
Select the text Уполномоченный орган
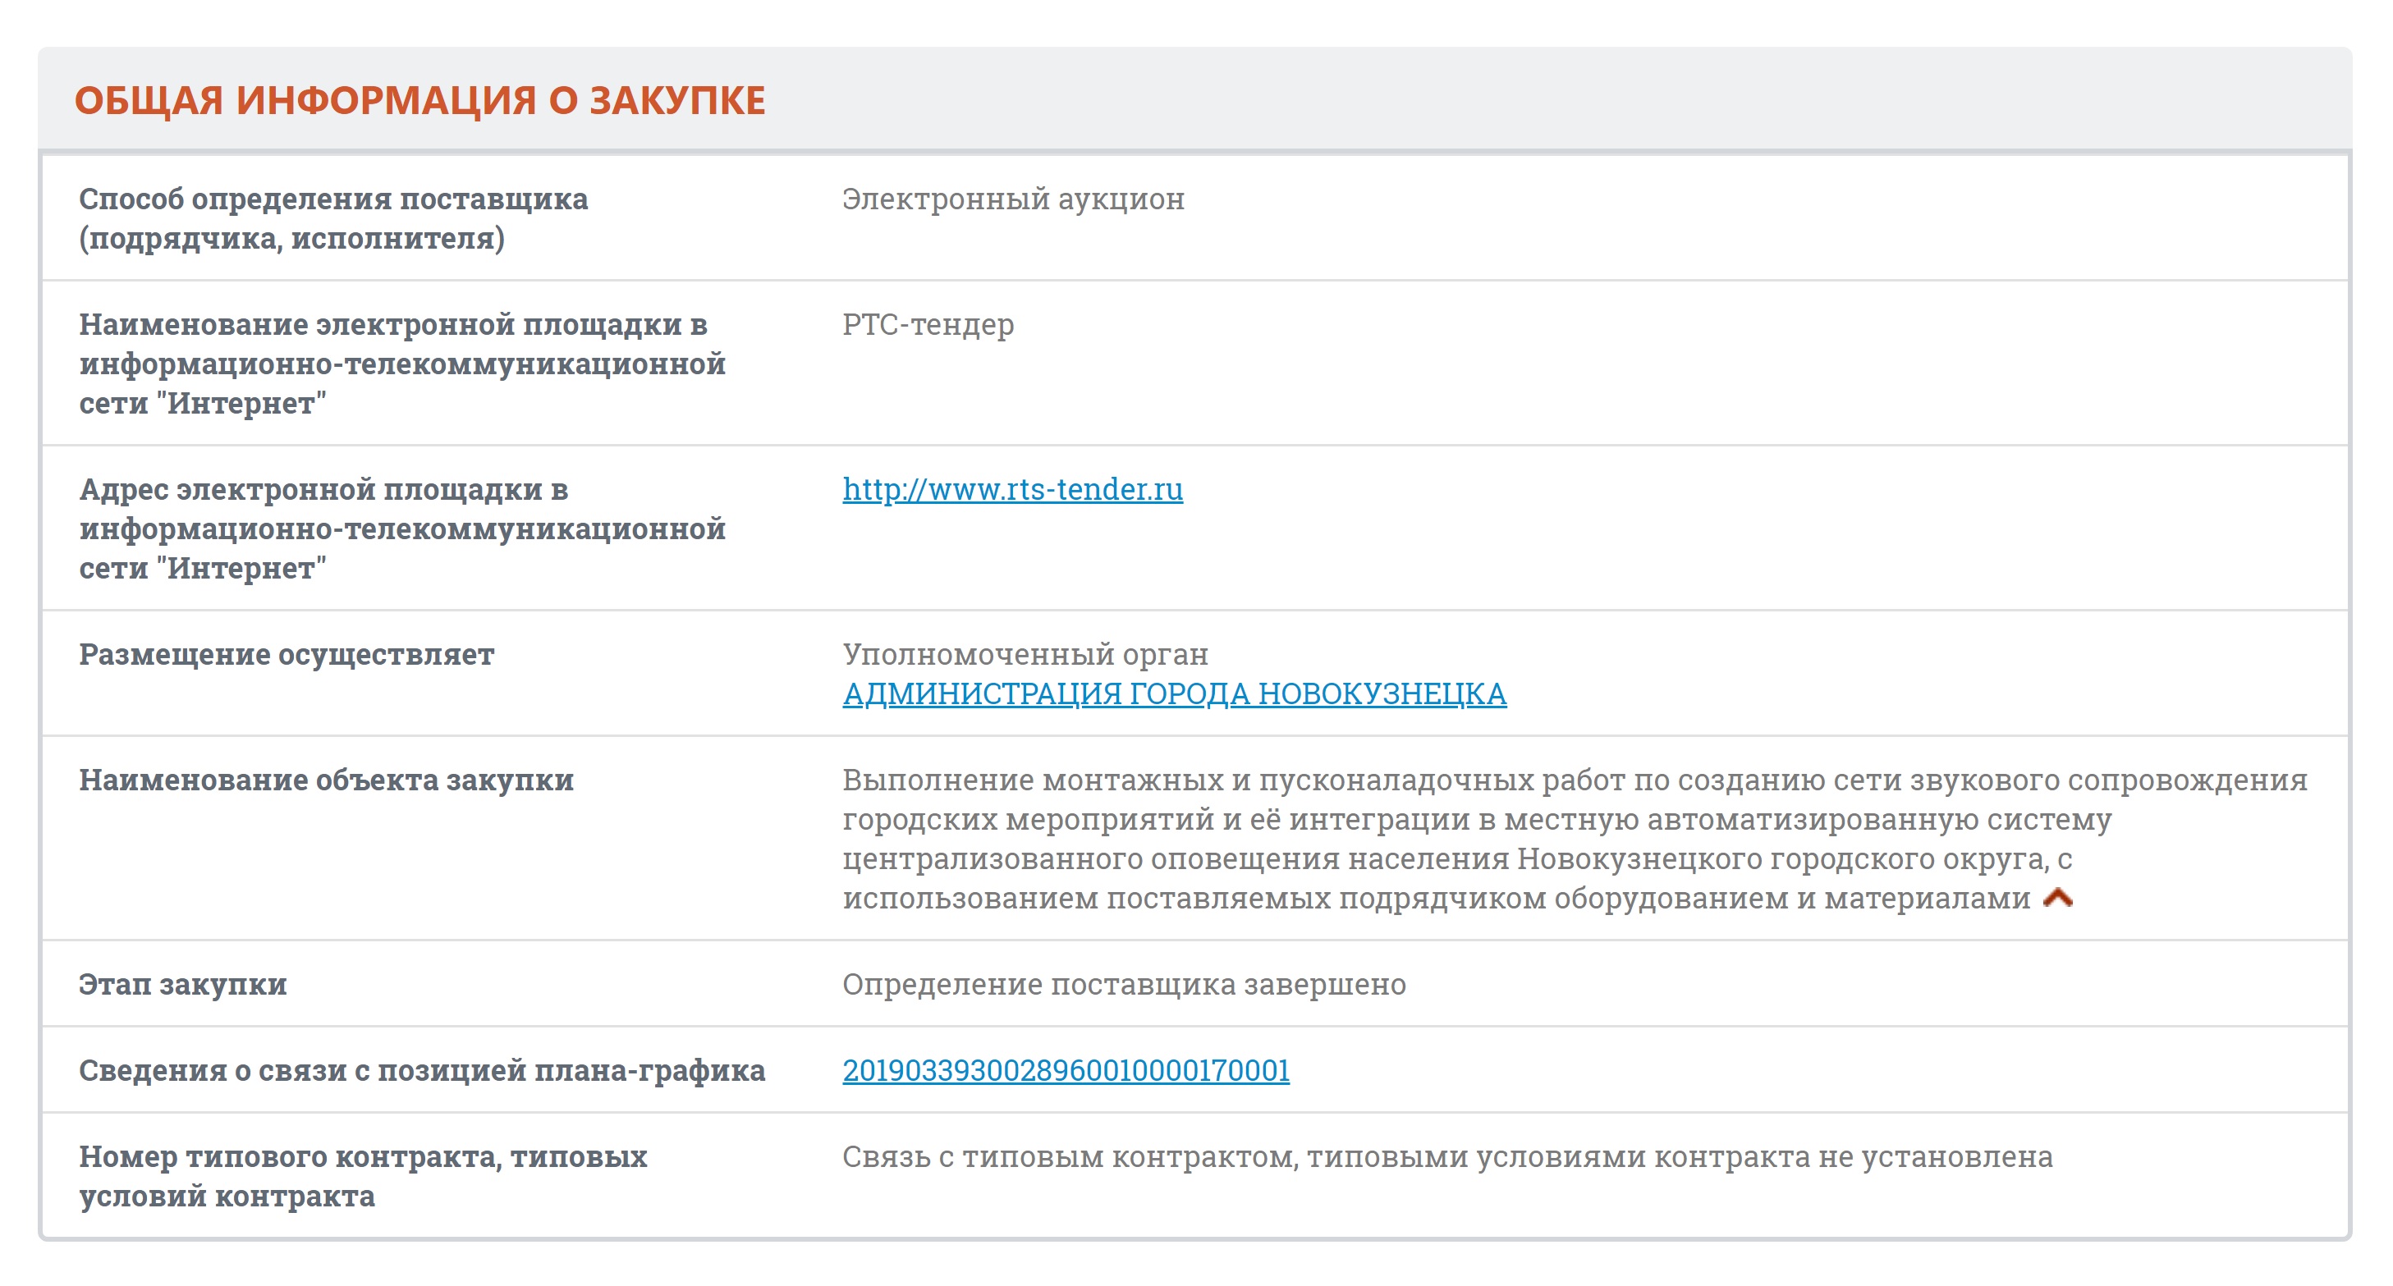tap(1025, 654)
